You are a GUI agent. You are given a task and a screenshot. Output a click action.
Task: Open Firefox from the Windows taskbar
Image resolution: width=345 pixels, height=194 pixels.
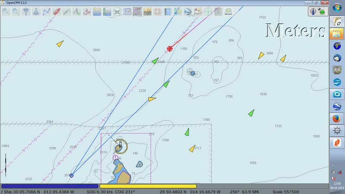pyautogui.click(x=336, y=118)
